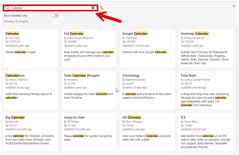Click the Simple calendar widget description
The image size is (239, 155).
point(21,52)
